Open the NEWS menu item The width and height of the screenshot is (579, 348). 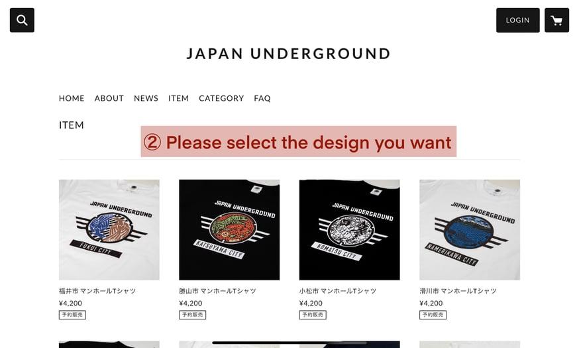pyautogui.click(x=146, y=98)
